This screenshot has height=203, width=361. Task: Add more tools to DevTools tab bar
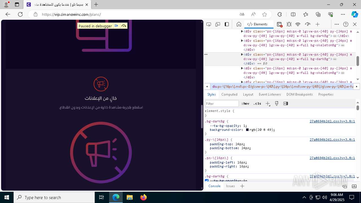click(x=318, y=24)
